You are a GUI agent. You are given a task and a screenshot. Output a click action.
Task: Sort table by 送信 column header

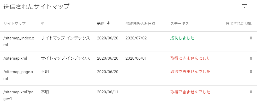(x=101, y=24)
